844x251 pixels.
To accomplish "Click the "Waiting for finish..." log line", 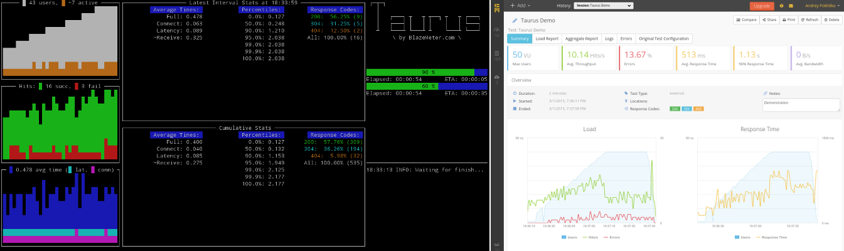I will pos(427,169).
